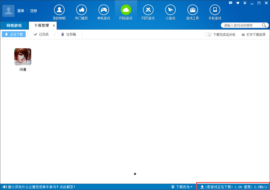Open 热门推荐 flame icon
Screen dimensions: 270x190
pyautogui.click(x=82, y=10)
